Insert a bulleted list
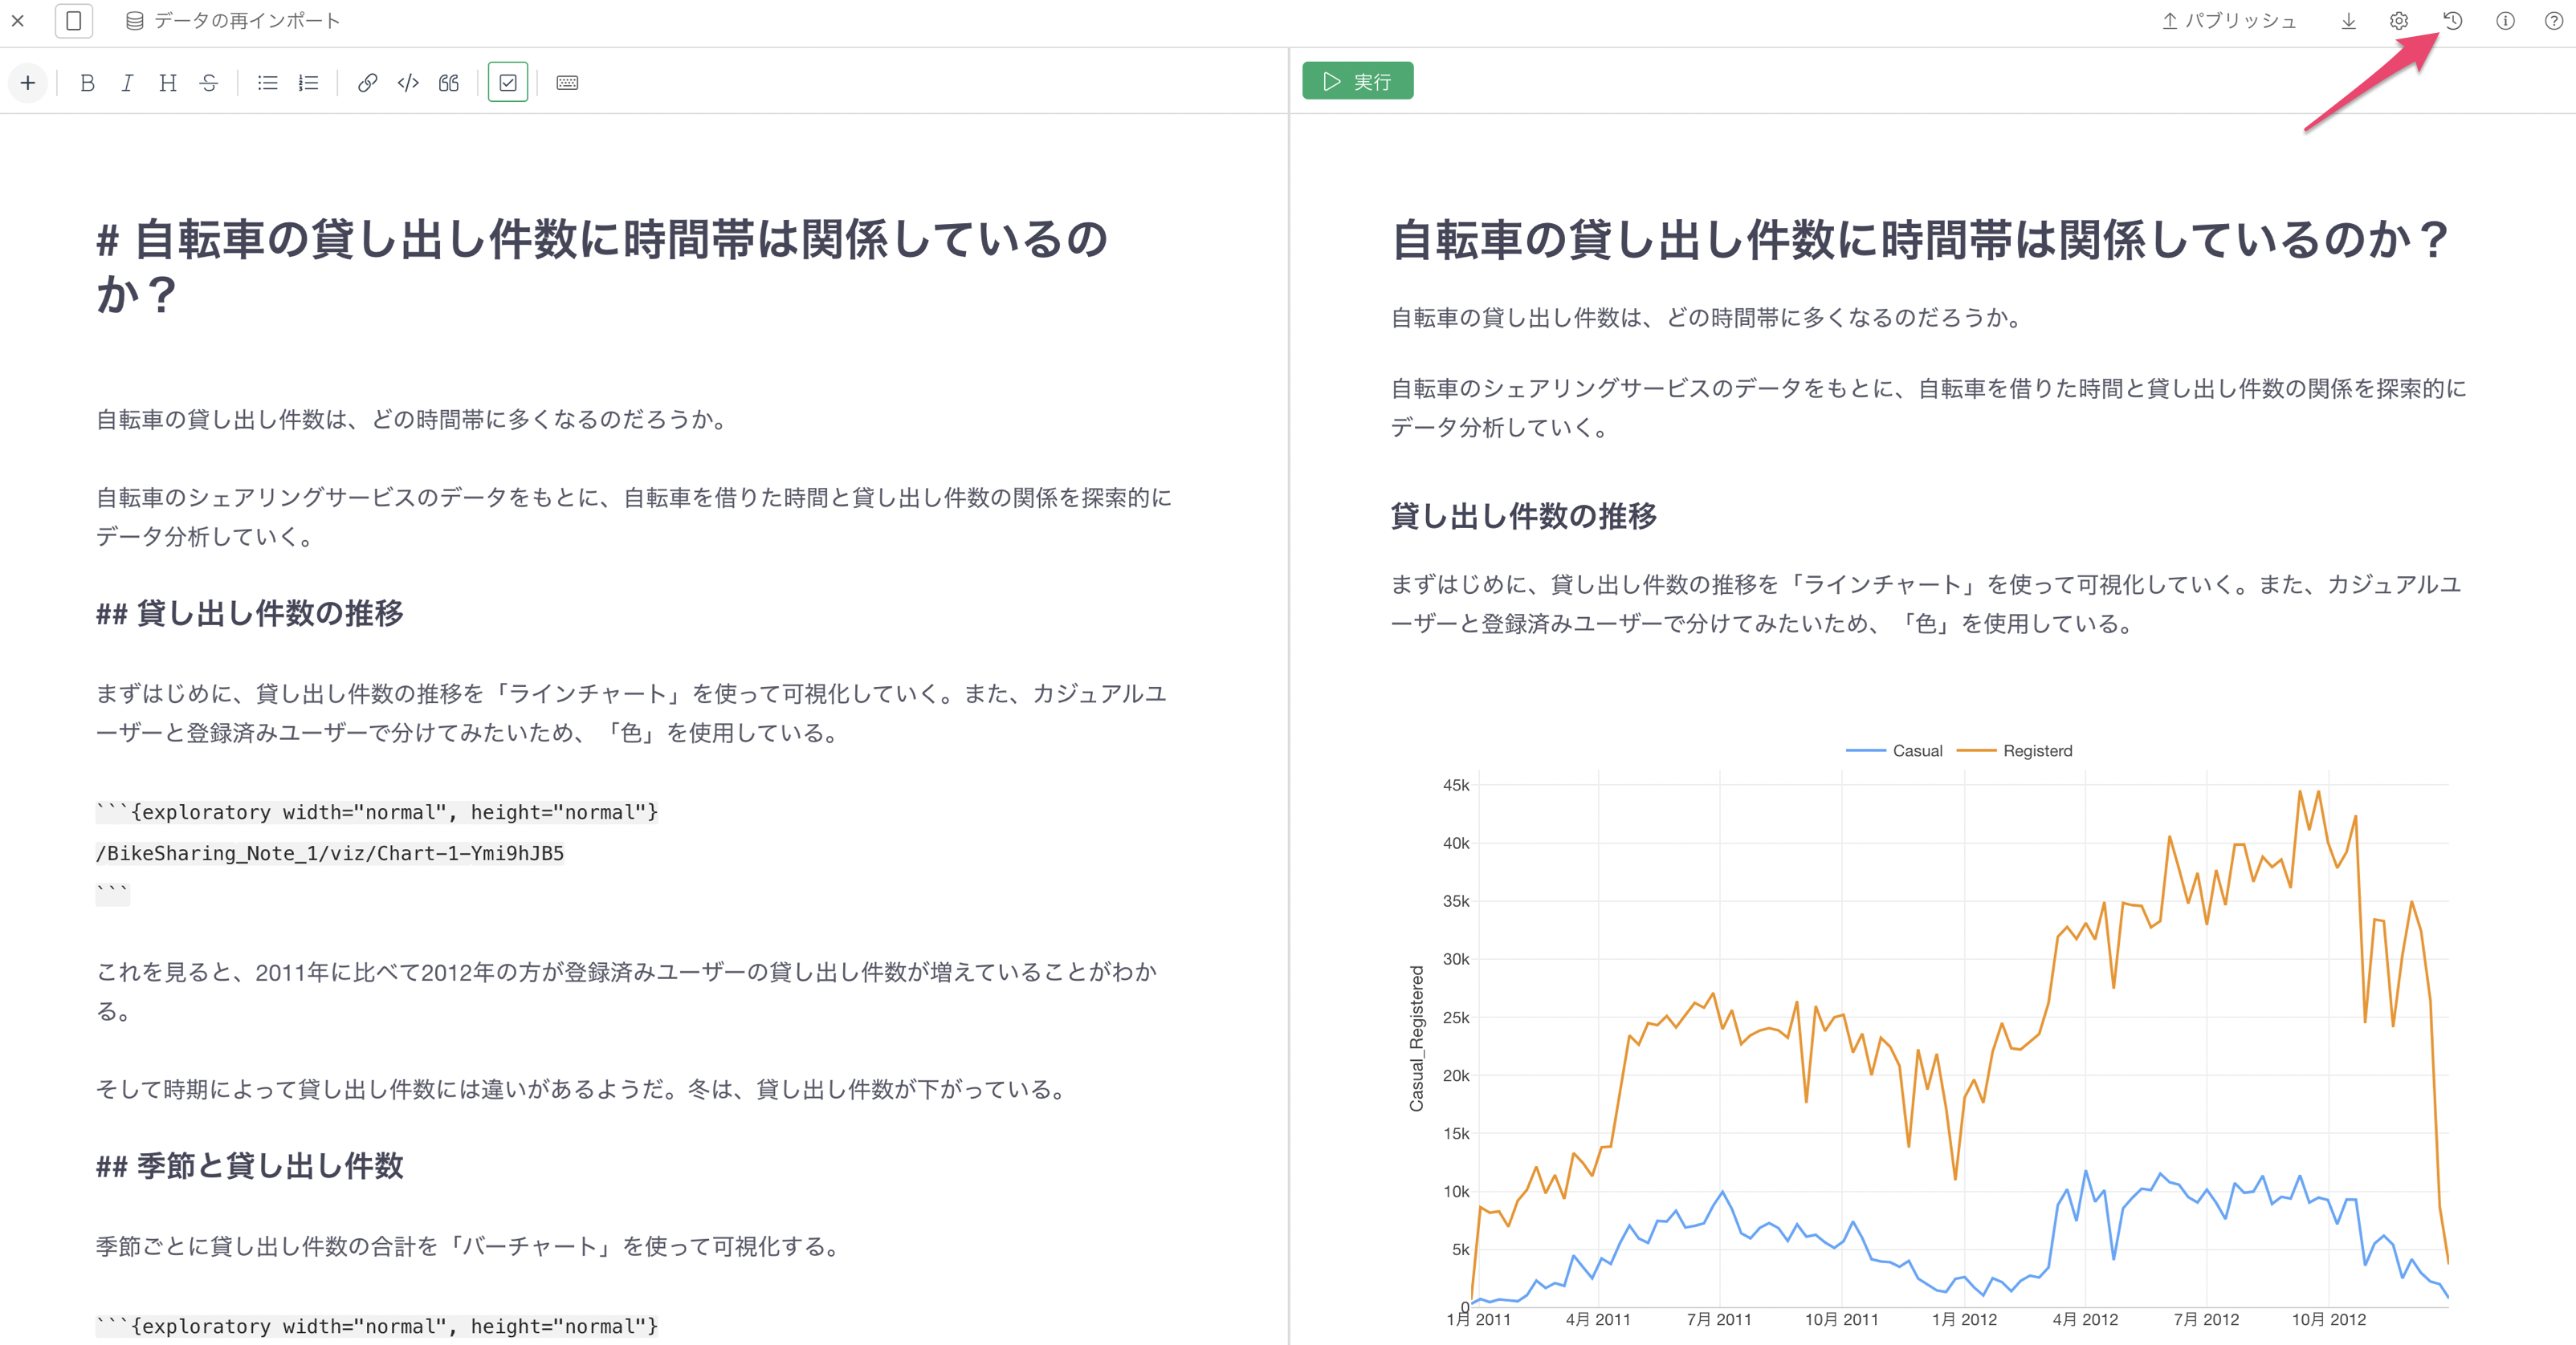Screen dimensions: 2576x1345 (267, 83)
